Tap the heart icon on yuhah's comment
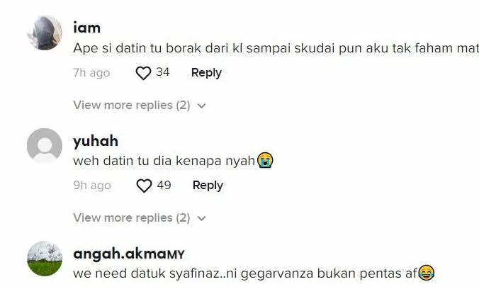 [x=144, y=186]
